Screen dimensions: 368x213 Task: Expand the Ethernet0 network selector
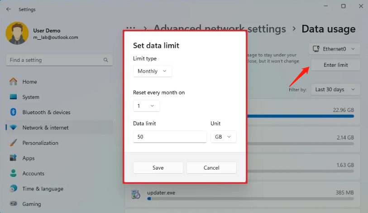point(335,49)
